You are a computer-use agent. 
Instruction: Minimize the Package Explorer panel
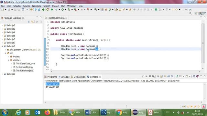[37, 17]
